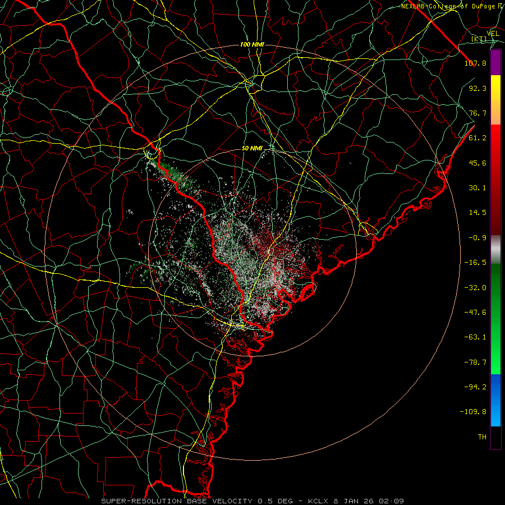Screen dimensions: 505x505
Task: Click the VEL legend title
Action: [493, 34]
